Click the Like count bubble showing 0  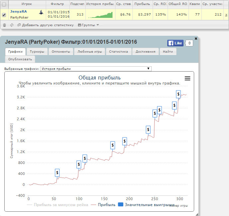tap(189, 43)
